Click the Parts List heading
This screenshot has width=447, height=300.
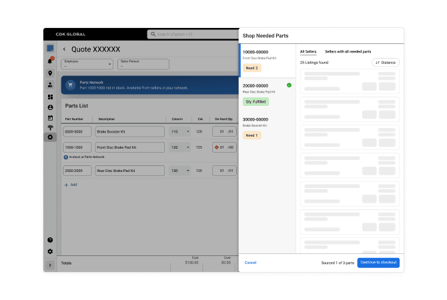[x=77, y=106]
